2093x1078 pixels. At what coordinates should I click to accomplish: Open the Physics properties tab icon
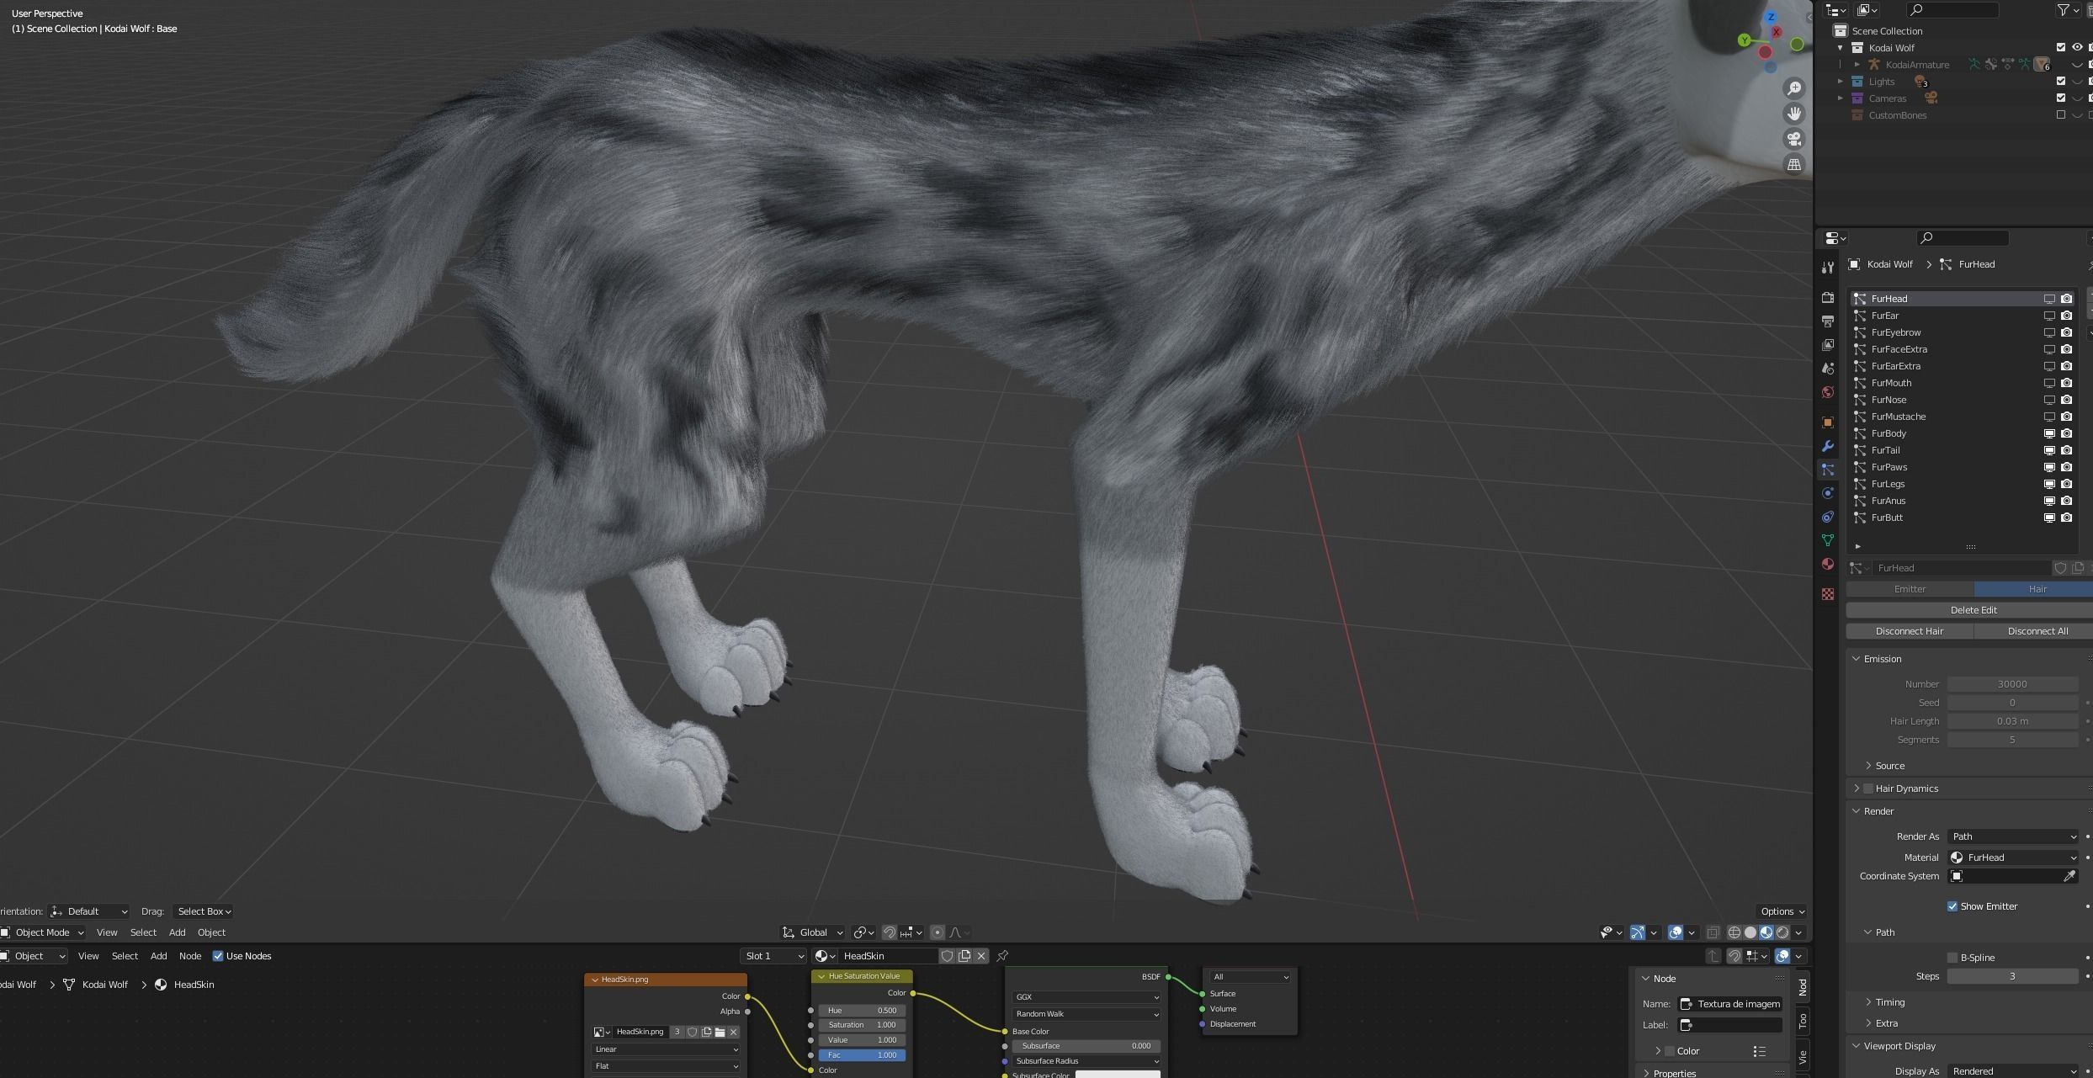coord(1827,493)
